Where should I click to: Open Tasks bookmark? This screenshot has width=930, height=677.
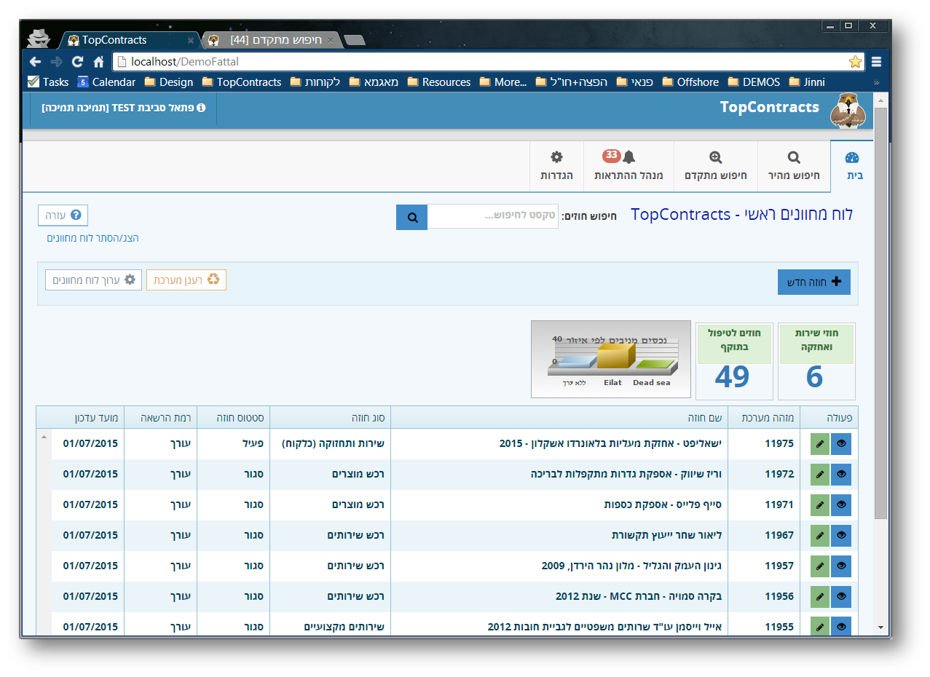coord(48,82)
